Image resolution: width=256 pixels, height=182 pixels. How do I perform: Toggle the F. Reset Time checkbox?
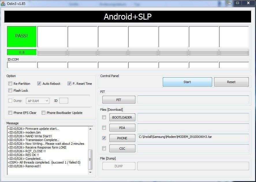click(x=69, y=84)
